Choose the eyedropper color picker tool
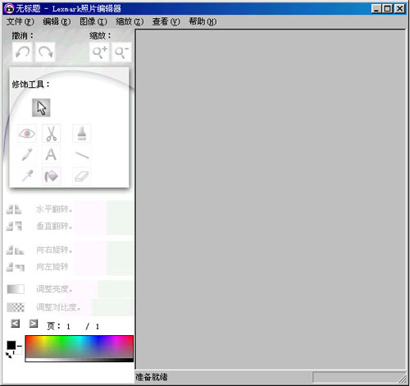The height and width of the screenshot is (386, 410). (27, 176)
